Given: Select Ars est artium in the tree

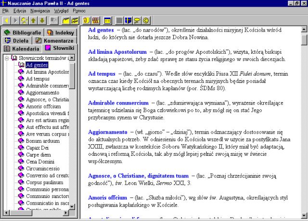Looking at the screenshot, I should coord(47,120).
